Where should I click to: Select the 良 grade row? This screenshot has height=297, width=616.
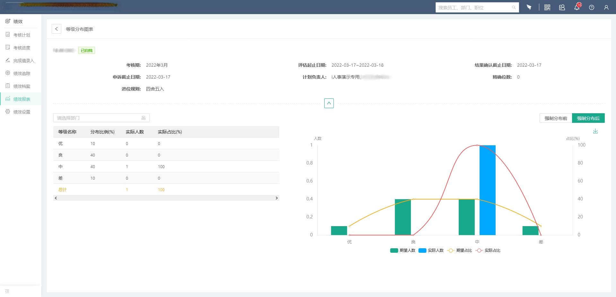[166, 155]
